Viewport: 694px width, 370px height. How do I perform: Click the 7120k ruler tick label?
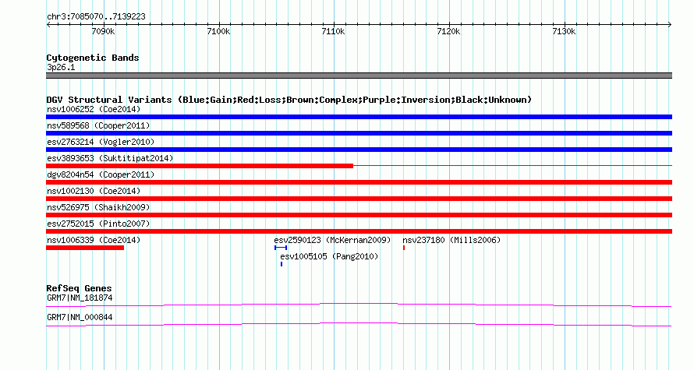(x=448, y=31)
